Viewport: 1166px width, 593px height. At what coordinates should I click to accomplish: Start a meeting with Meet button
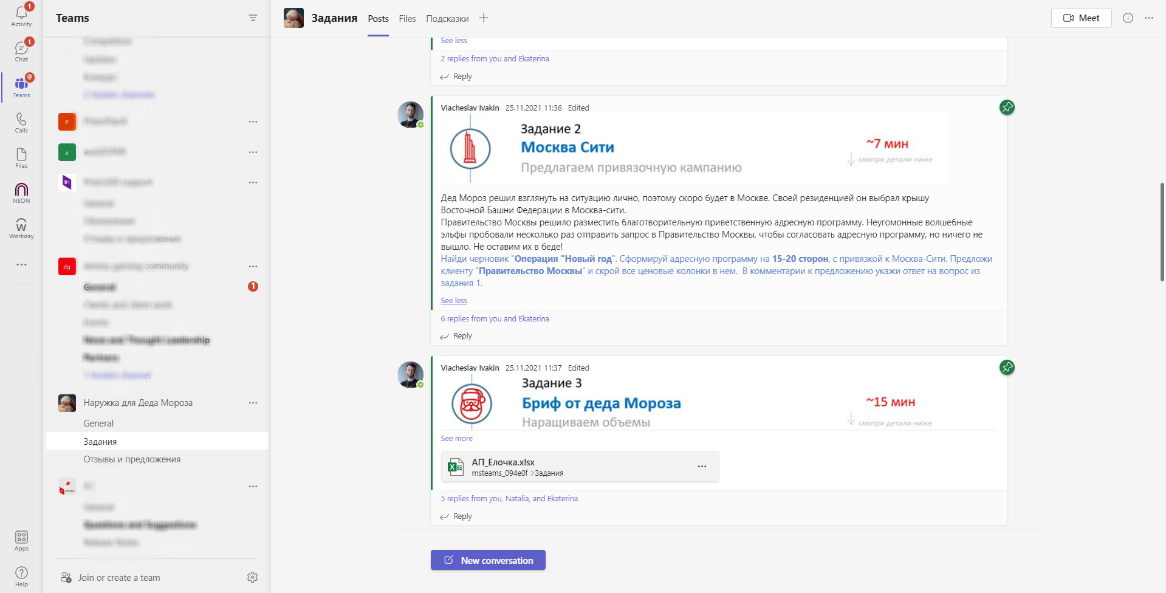pos(1081,18)
